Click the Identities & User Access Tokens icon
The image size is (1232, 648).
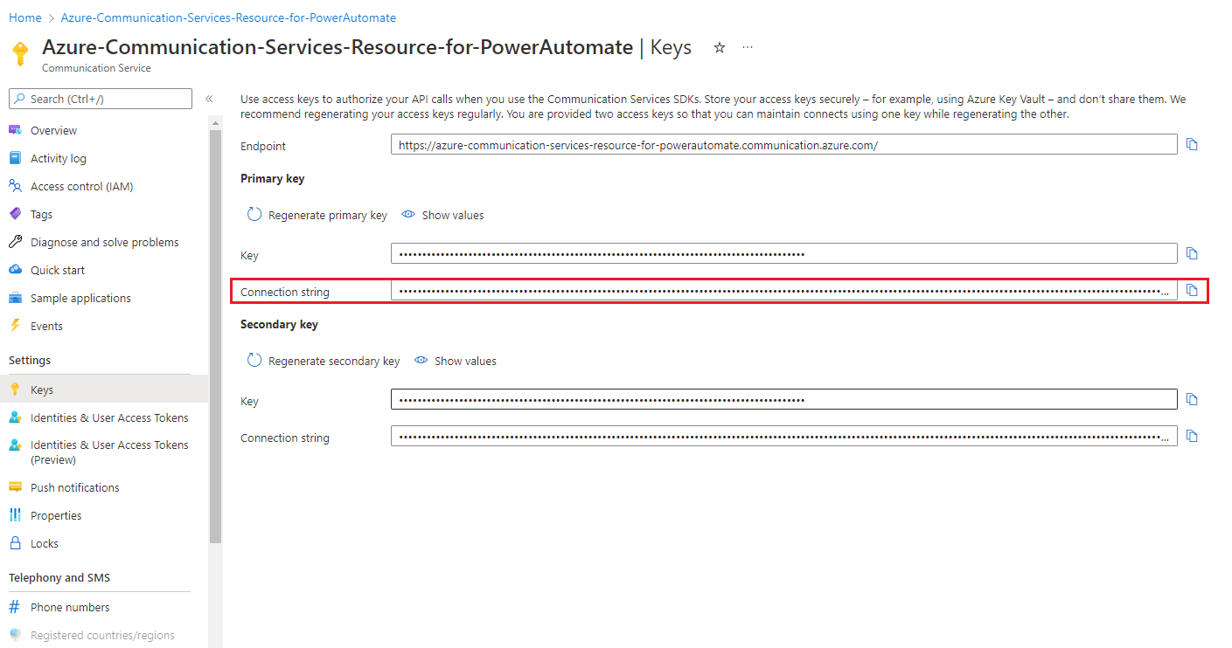click(x=15, y=417)
